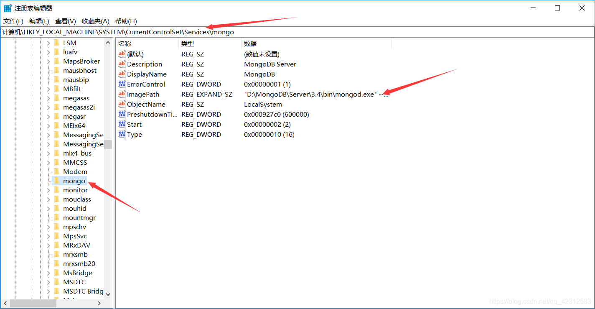595x309 pixels.
Task: Open the 文件(F) menu
Action: tap(13, 21)
